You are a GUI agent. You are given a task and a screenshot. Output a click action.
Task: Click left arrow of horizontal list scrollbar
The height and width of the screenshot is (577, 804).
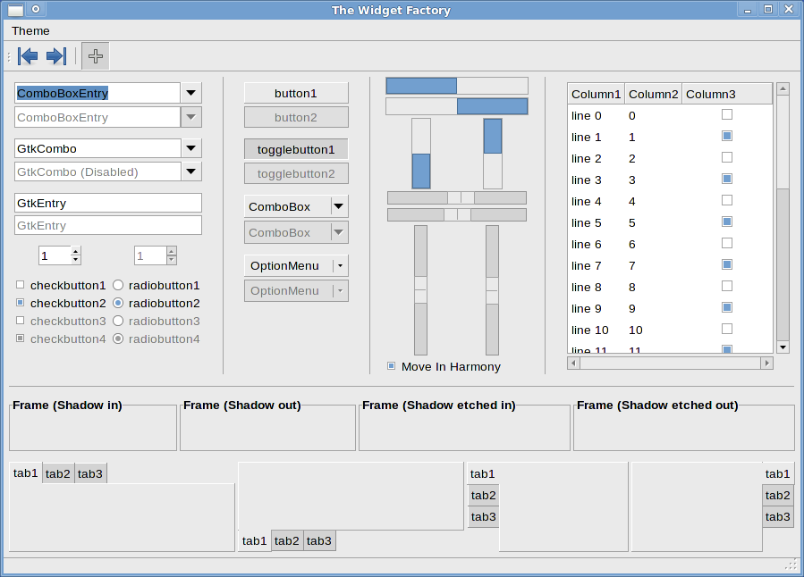click(574, 363)
